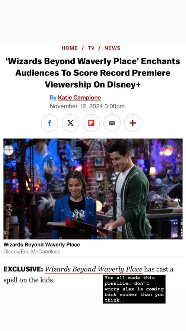Click the red Flipboard share icon

[91, 123]
